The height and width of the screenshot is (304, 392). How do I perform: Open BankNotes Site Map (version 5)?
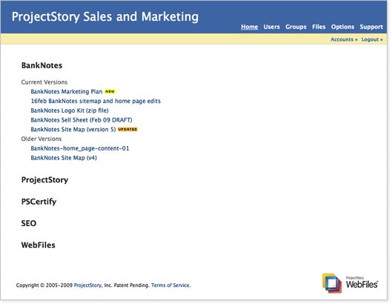(x=73, y=129)
